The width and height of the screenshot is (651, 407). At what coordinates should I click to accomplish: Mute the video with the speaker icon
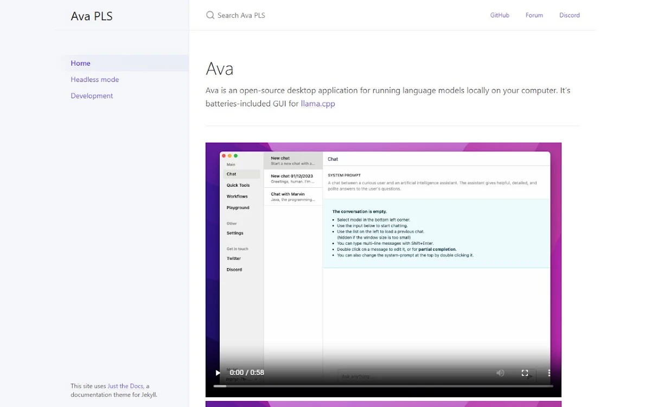[500, 373]
